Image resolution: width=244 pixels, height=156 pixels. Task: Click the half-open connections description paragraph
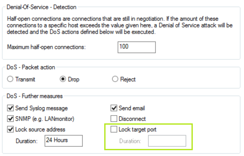click(x=119, y=26)
